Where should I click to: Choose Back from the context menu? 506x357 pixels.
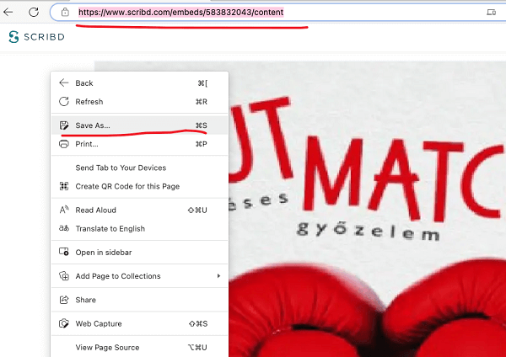coord(139,83)
